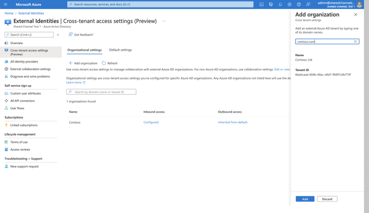
Task: Show notifications bell
Action: pos(280,4)
